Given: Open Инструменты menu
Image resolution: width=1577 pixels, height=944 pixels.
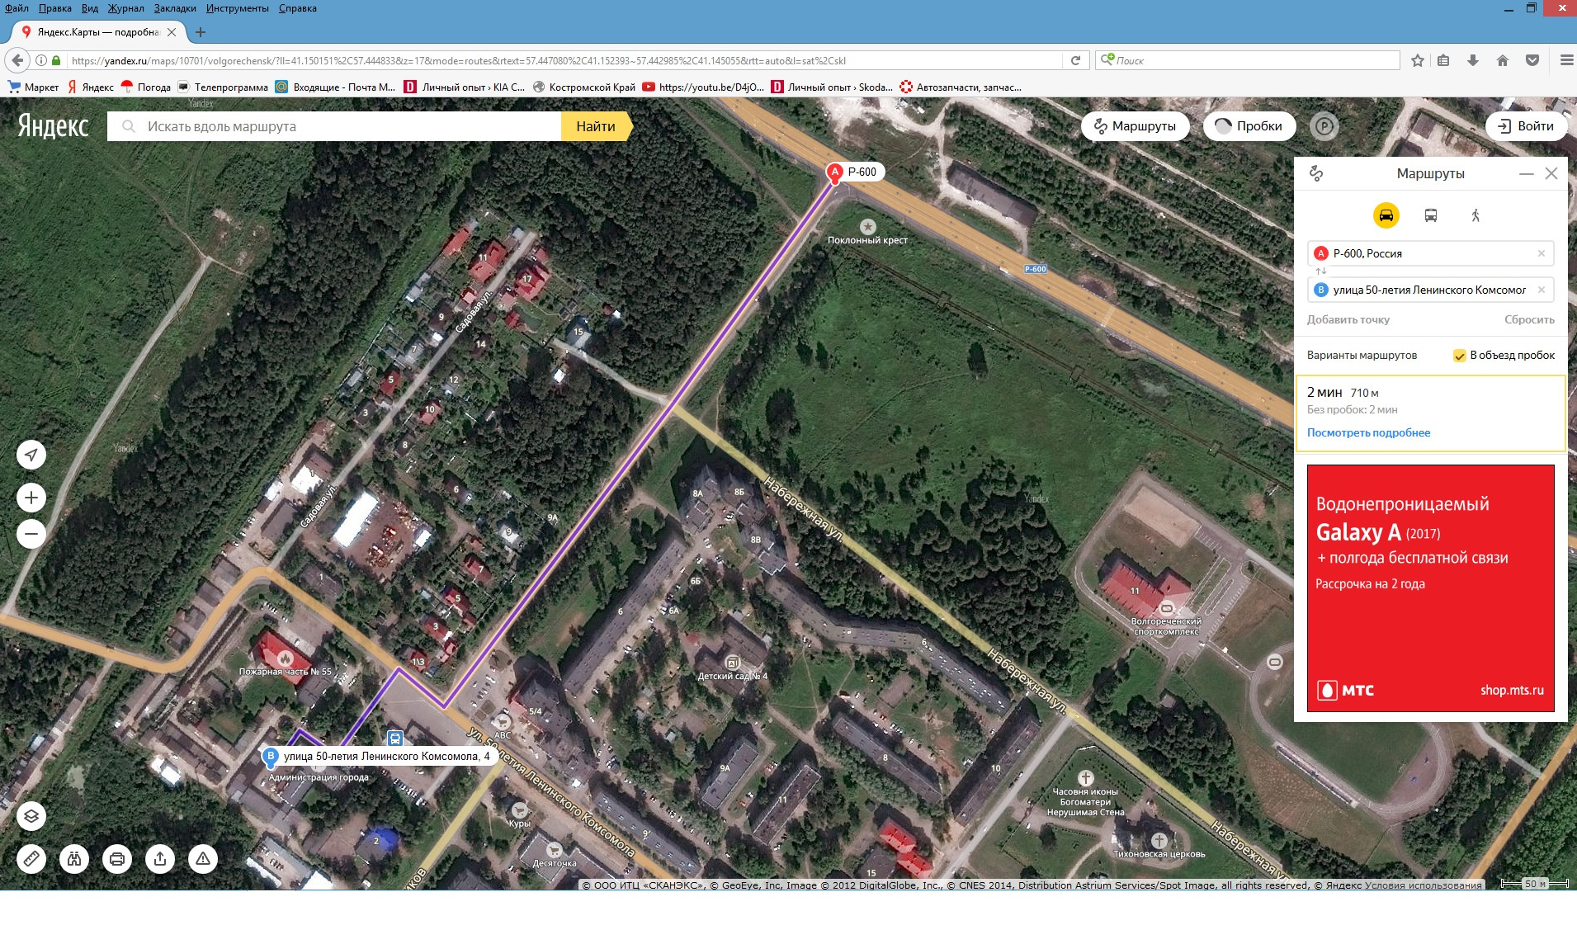Looking at the screenshot, I should (x=238, y=8).
